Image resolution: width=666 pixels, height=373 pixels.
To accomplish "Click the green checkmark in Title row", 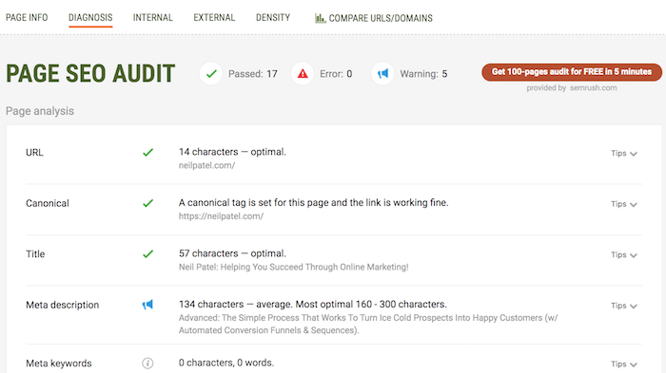I will 147,254.
